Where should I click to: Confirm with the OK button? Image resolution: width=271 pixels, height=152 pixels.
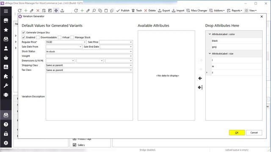[237, 133]
